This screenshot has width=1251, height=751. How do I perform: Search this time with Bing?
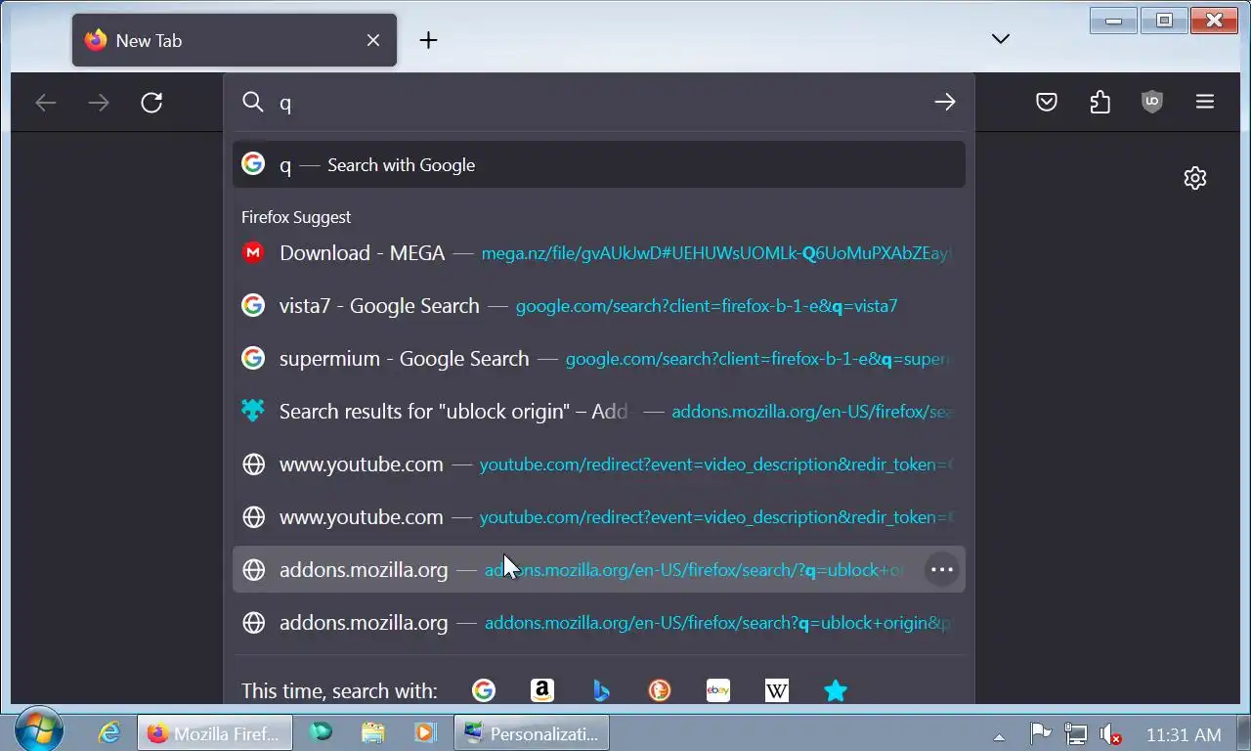[601, 690]
